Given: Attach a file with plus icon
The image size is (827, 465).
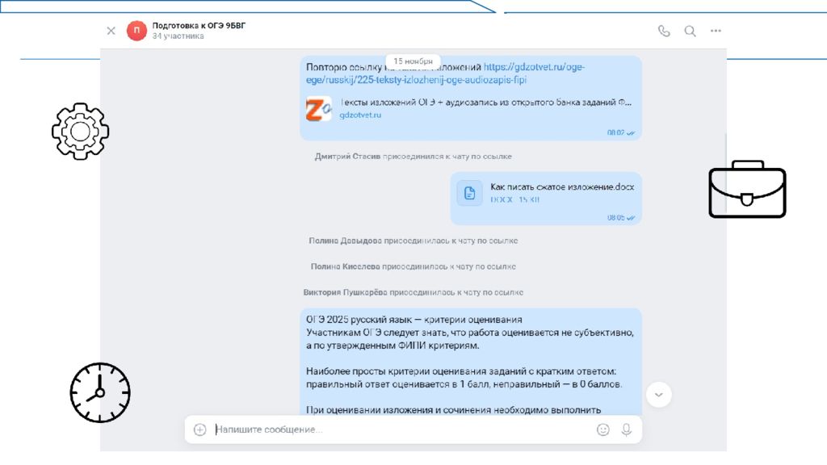Looking at the screenshot, I should point(200,429).
